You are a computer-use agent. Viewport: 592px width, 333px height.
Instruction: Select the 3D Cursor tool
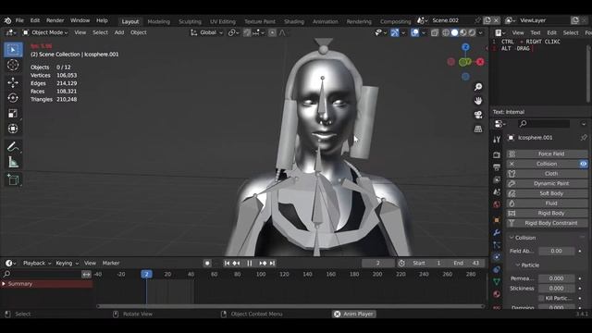[x=13, y=66]
